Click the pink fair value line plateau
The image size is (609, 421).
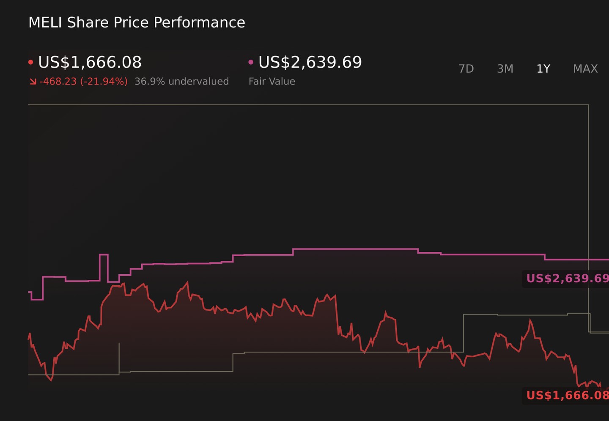(x=355, y=249)
